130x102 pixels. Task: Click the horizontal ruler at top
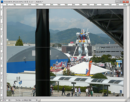65,5
